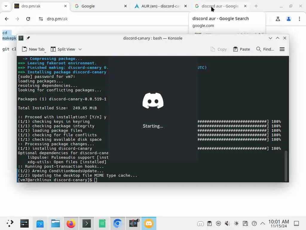Close the Google tab

click(x=126, y=6)
